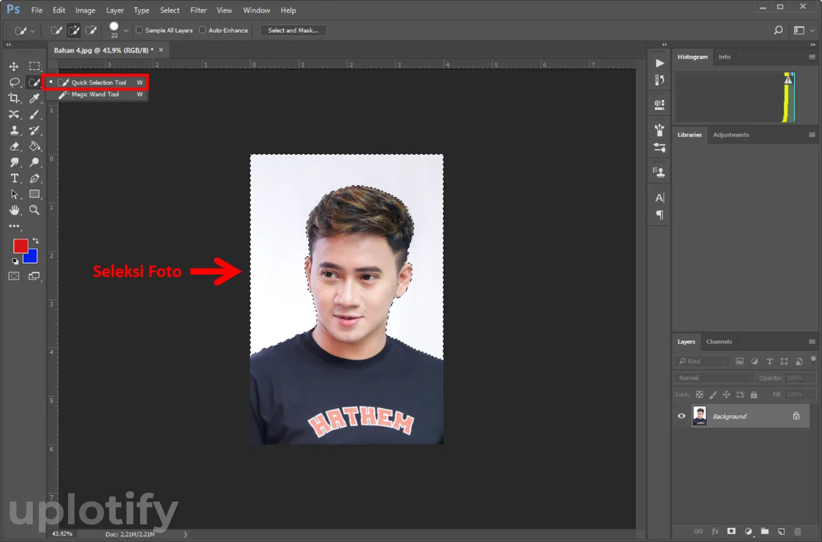Screen dimensions: 822x542
Task: Click the Select and Mask button
Action: tap(293, 30)
